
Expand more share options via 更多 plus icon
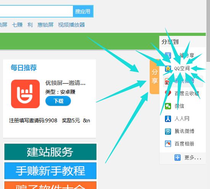[178, 158]
